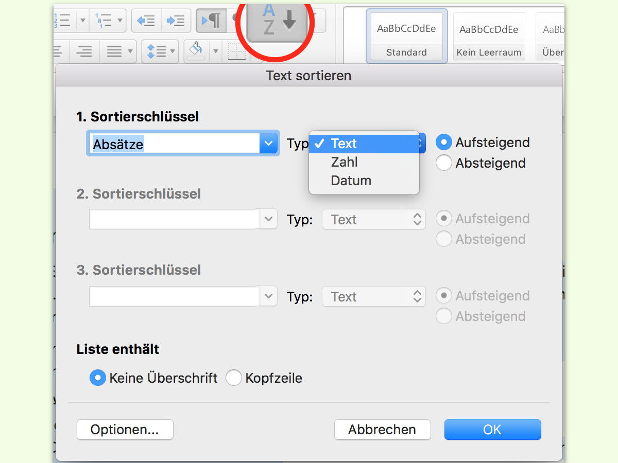Toggle left-to-right paragraph direction
Screen dimensions: 618x463
211,21
